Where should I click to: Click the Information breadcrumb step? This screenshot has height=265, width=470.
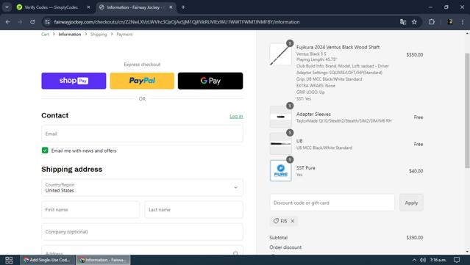(70, 35)
